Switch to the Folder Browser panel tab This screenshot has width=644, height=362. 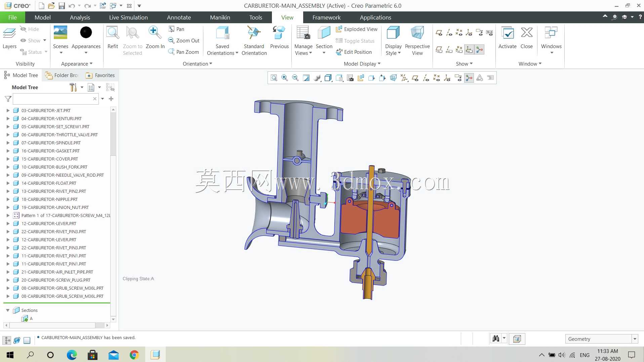(62, 75)
